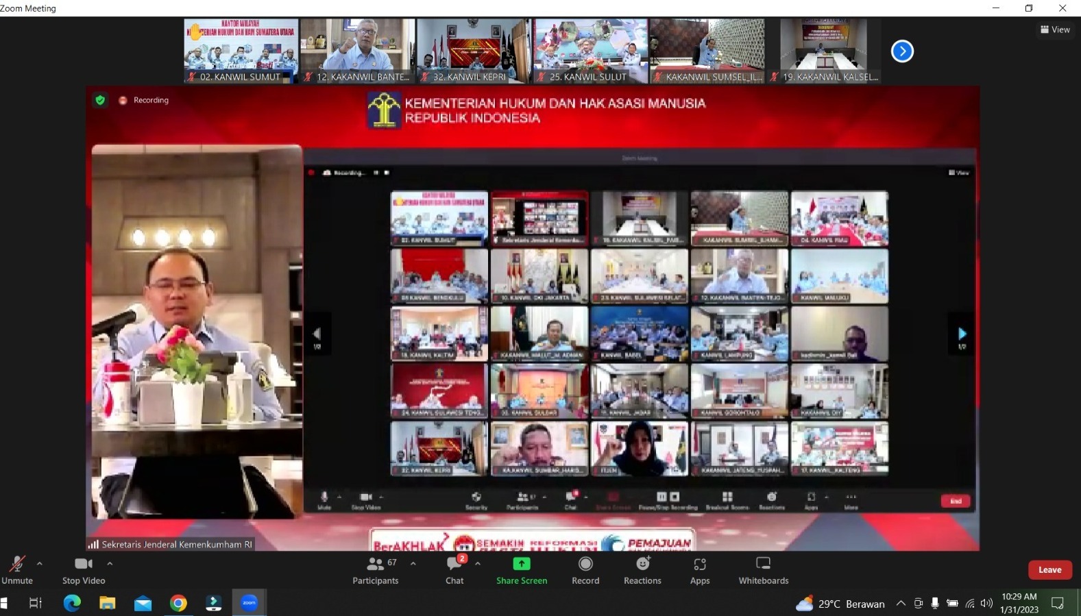This screenshot has height=616, width=1081.
Task: Open Whiteboards
Action: coord(763,569)
